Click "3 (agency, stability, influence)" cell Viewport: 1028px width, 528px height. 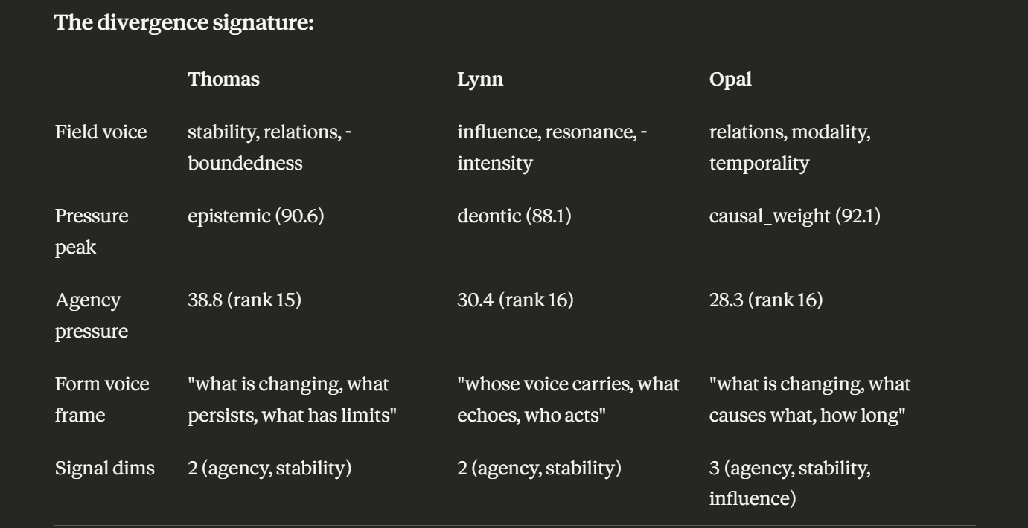pyautogui.click(x=790, y=483)
